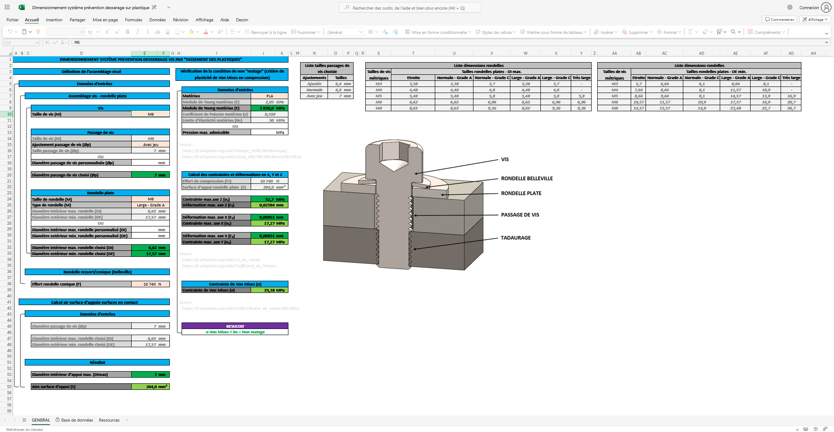The image size is (834, 432).
Task: Open the Insérer dropdown
Action: coord(606,32)
